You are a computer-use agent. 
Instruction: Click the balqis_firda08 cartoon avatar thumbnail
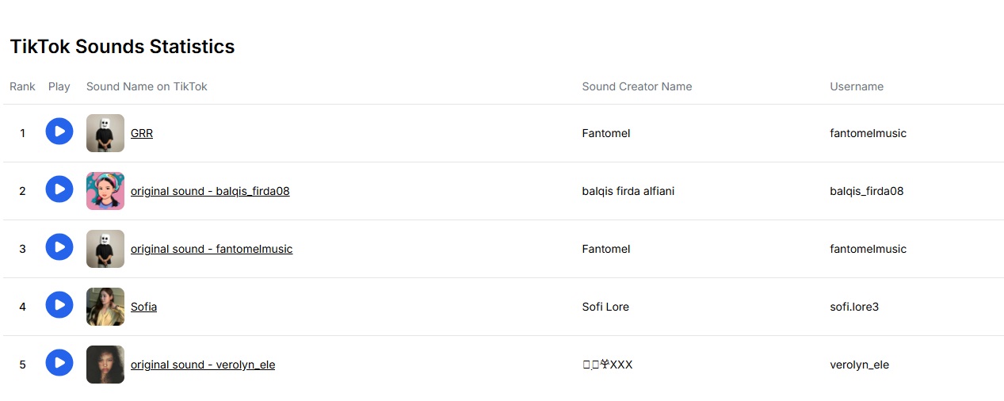(105, 191)
